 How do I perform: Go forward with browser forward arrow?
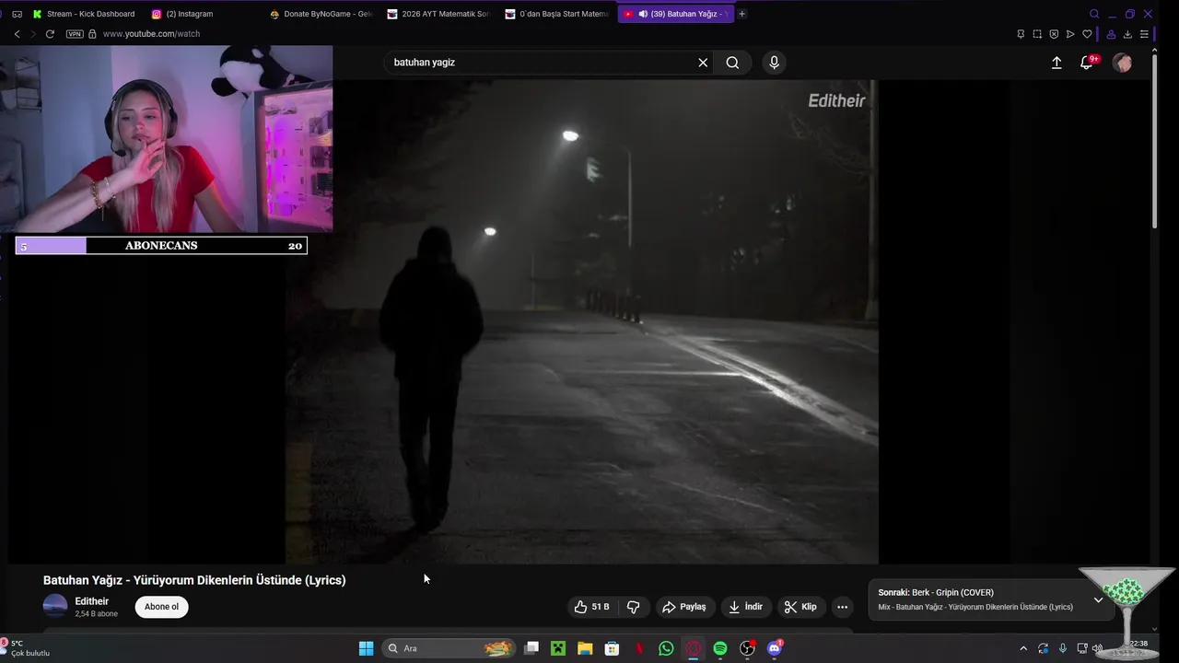tap(33, 34)
